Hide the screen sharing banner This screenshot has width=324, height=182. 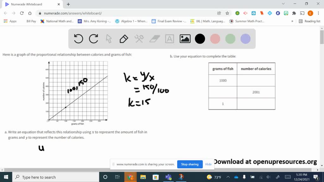click(x=208, y=164)
